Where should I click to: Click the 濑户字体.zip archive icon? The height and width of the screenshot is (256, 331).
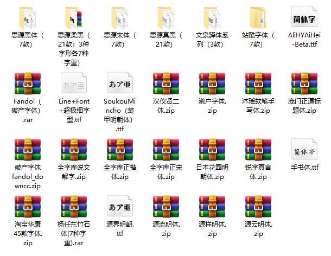pyautogui.click(x=212, y=83)
